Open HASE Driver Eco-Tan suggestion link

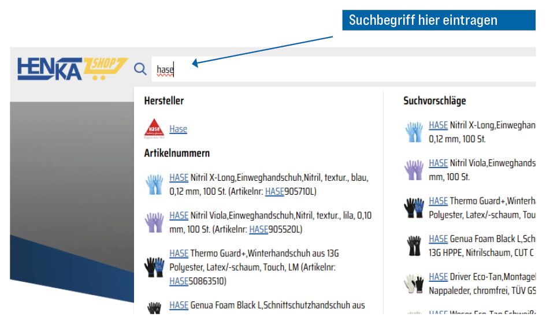[438, 277]
